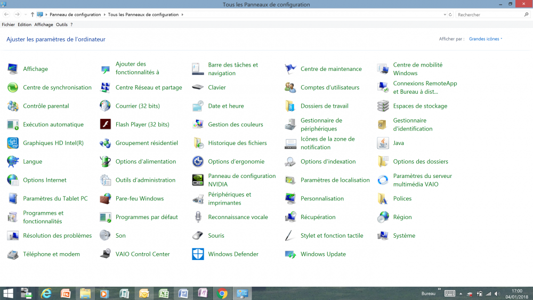Open Excel from the taskbar
This screenshot has height=300, width=533.
pos(164,293)
